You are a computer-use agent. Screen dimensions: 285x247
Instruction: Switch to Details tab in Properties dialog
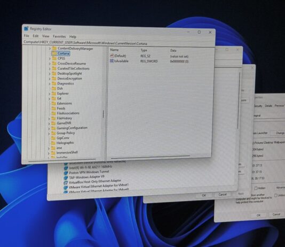pyautogui.click(x=268, y=105)
